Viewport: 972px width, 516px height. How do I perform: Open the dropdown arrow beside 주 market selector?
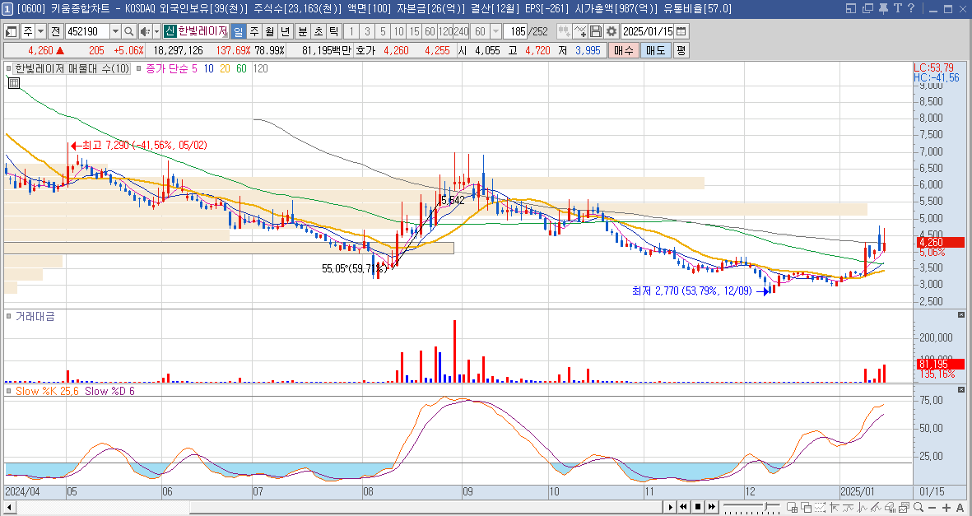41,31
